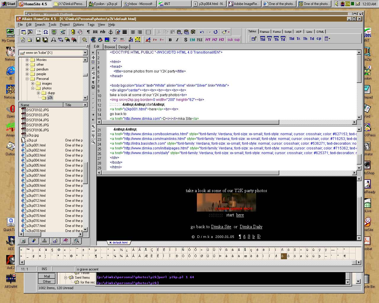Decrease font size with F- button
This screenshot has height=303, width=379.
pyautogui.click(x=162, y=40)
